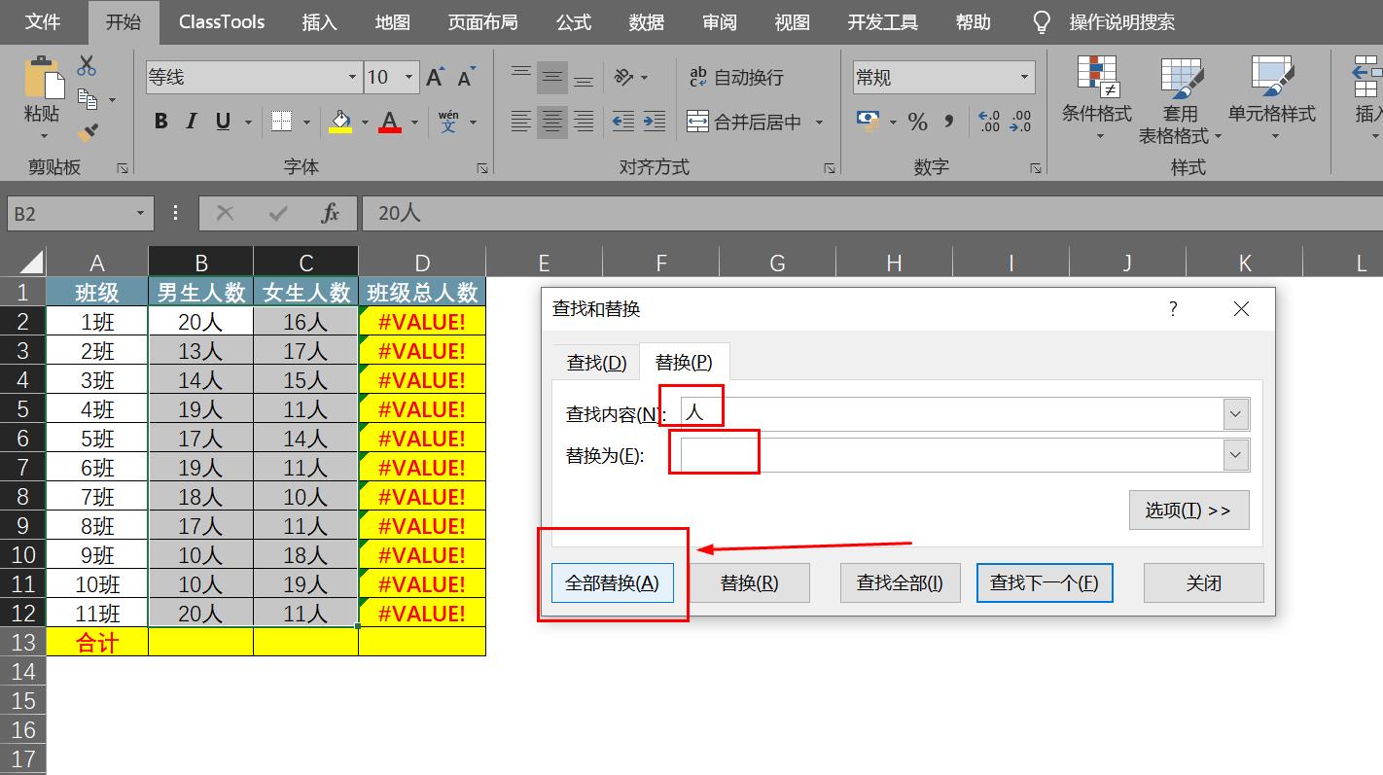
Task: Increase font size with large A
Action: click(x=435, y=78)
